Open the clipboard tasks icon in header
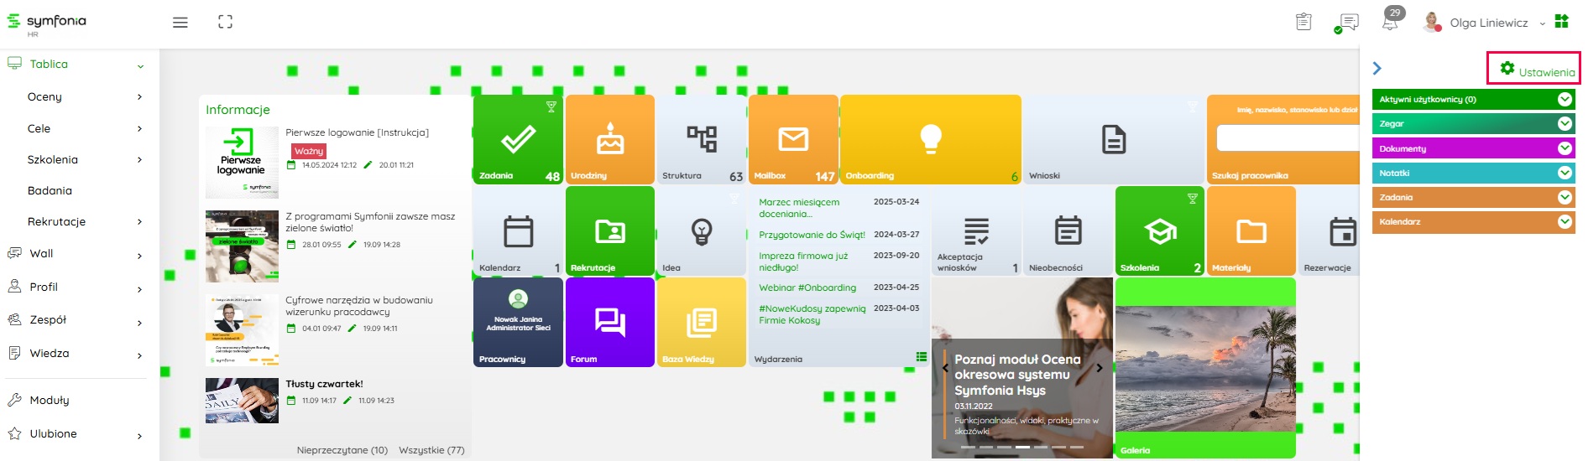 click(x=1303, y=23)
